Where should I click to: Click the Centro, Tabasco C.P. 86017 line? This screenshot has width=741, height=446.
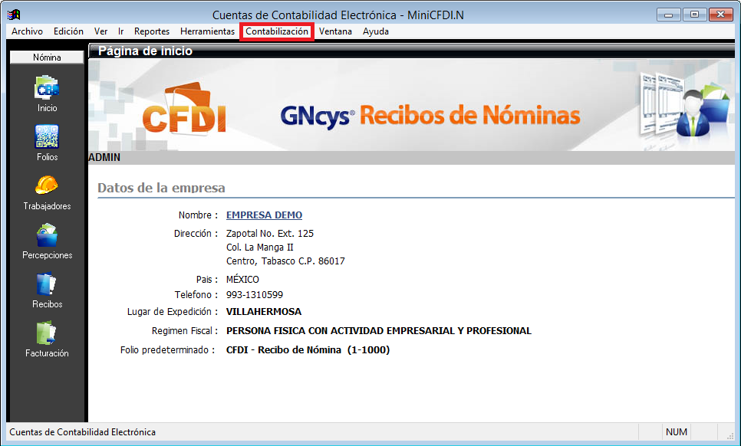pos(285,261)
